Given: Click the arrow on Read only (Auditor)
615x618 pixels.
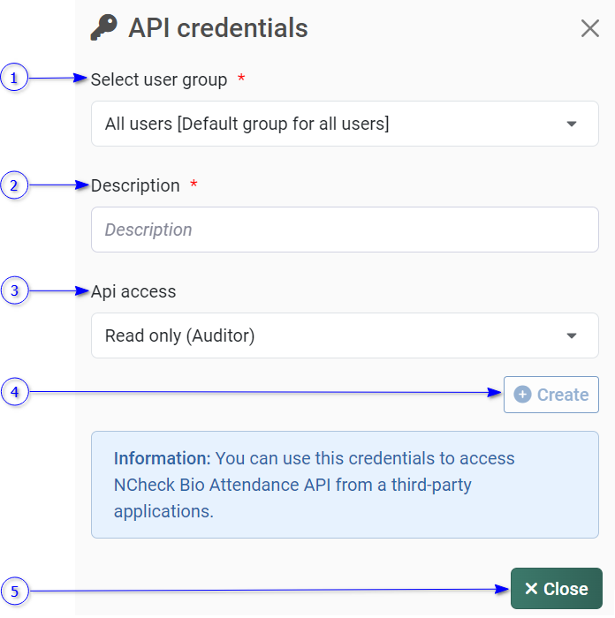Looking at the screenshot, I should (x=572, y=335).
